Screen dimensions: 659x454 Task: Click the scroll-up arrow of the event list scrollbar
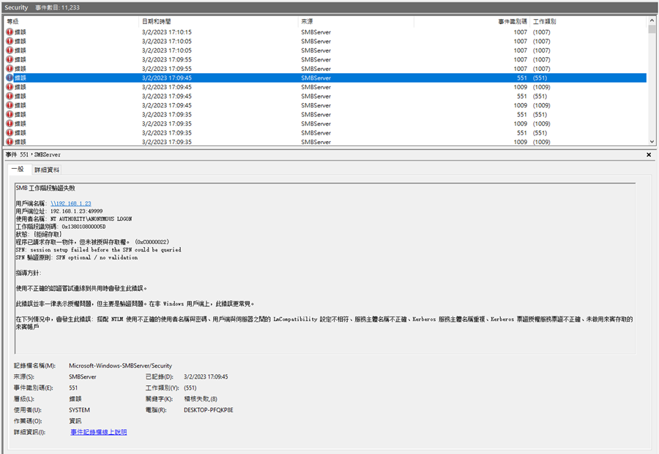pos(653,20)
